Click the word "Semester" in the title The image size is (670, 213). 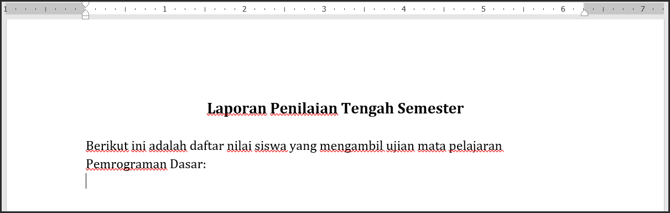pyautogui.click(x=431, y=108)
